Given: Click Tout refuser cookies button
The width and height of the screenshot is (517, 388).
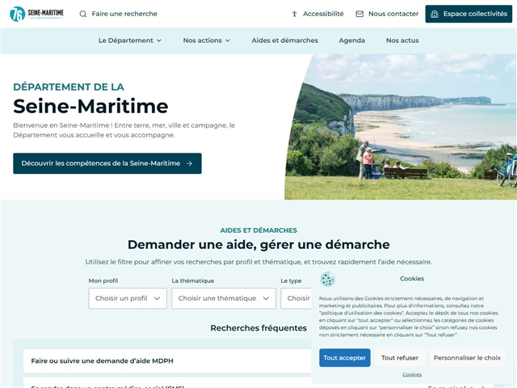Looking at the screenshot, I should coord(400,357).
